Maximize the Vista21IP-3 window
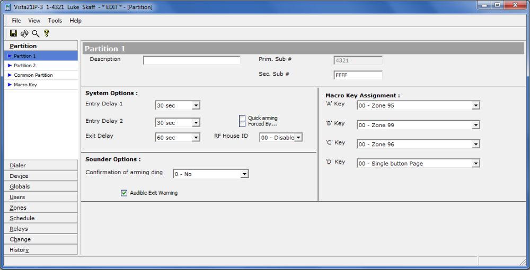The image size is (530, 270). tap(497, 5)
